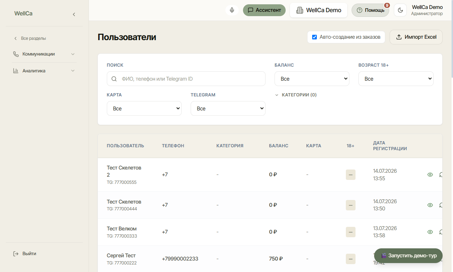Open the Telegram filter dropdown

point(228,109)
